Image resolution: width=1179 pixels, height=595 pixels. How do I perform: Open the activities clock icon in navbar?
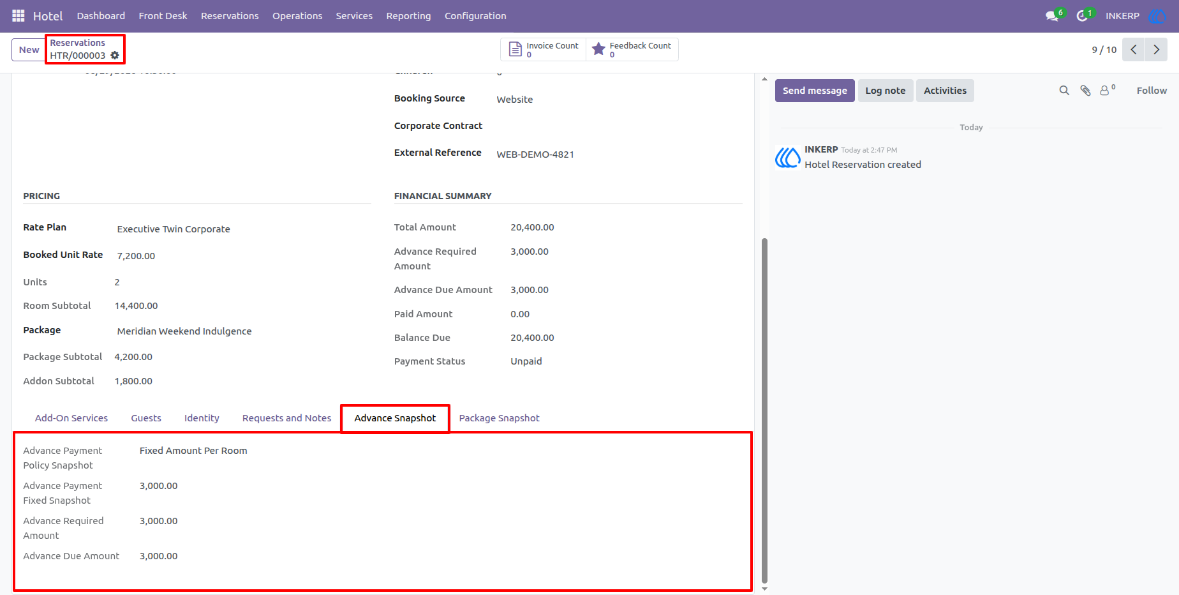tap(1083, 16)
